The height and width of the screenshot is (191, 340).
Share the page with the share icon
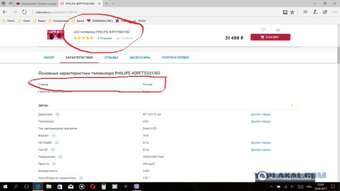(x=325, y=12)
